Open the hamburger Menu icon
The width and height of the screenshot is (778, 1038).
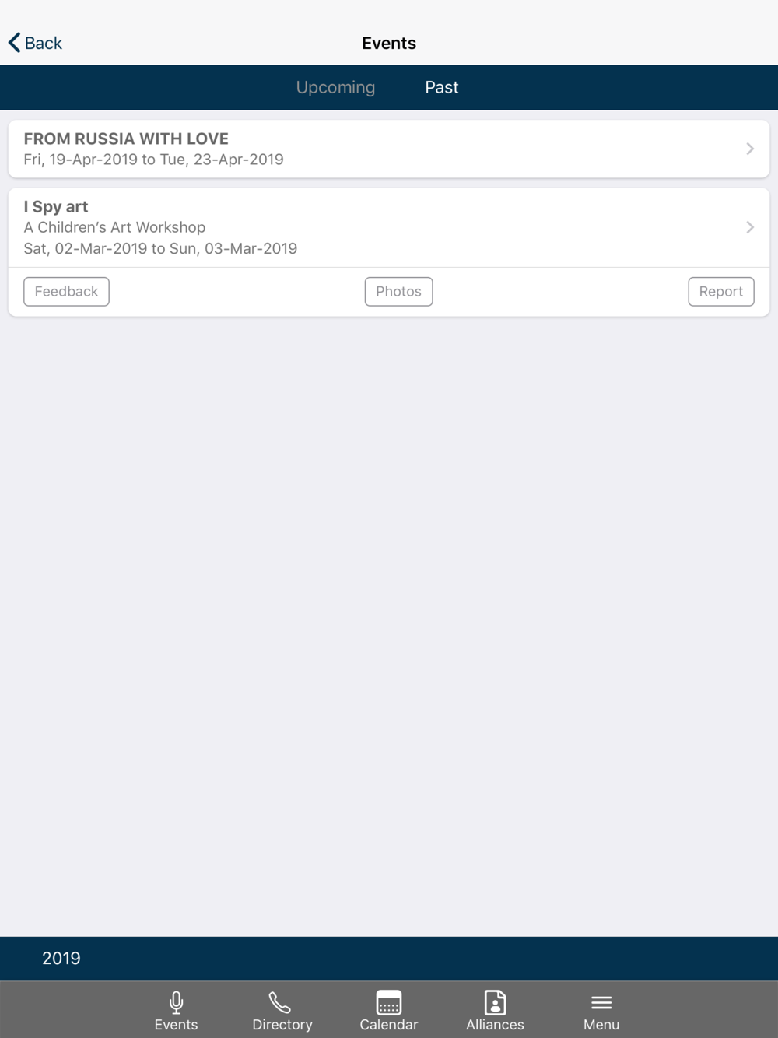tap(601, 1002)
